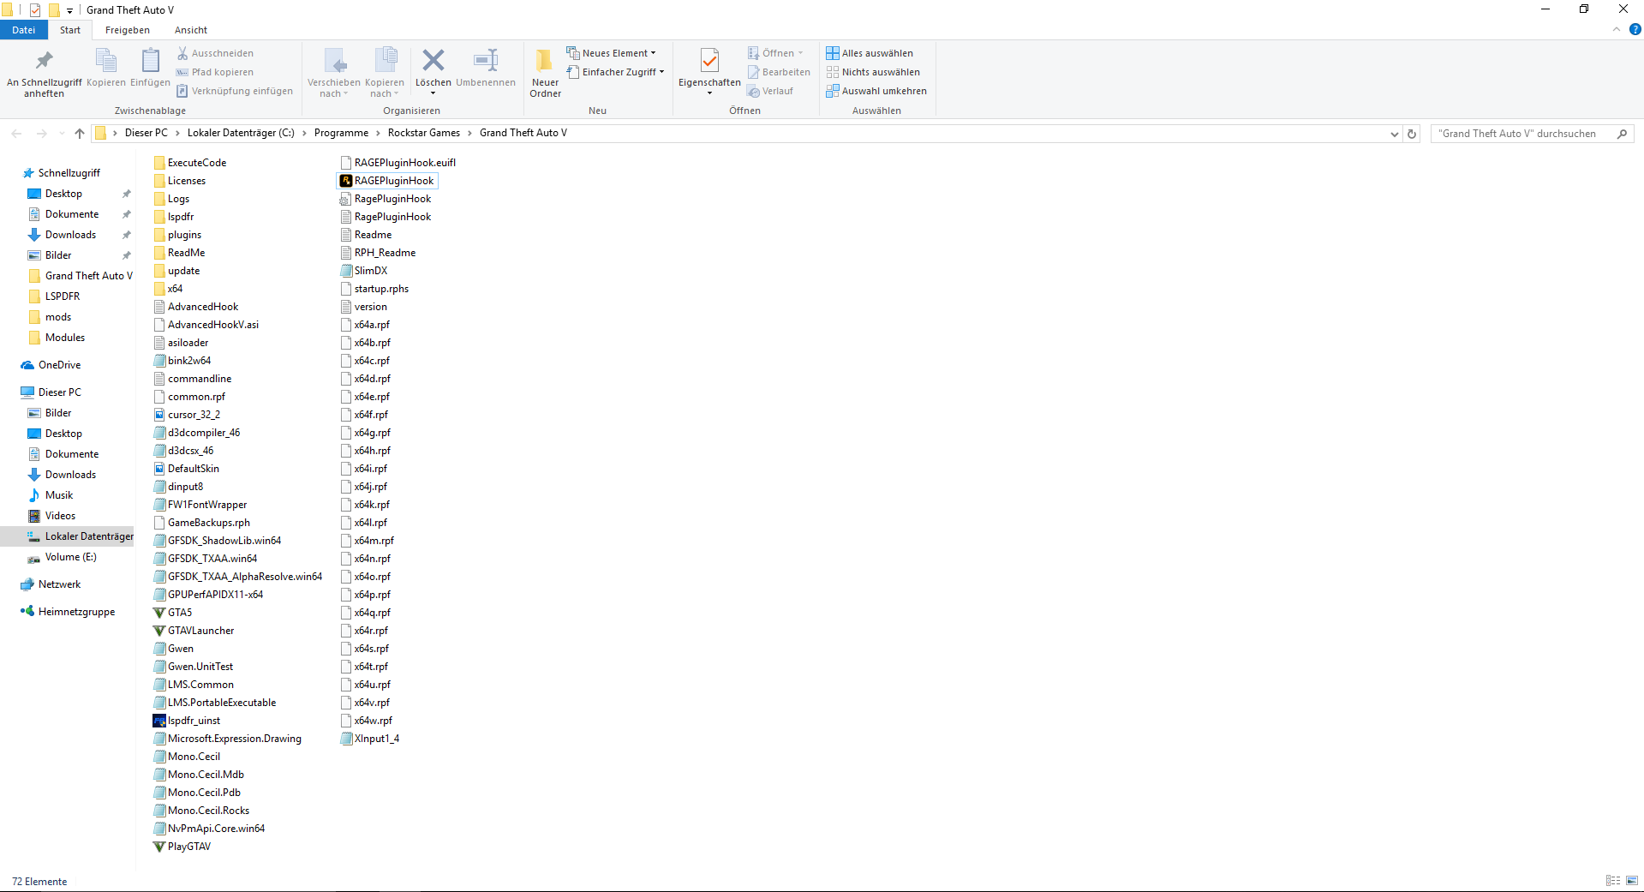Click Pfad kopieren in the ribbon
The image size is (1644, 892).
coord(215,72)
